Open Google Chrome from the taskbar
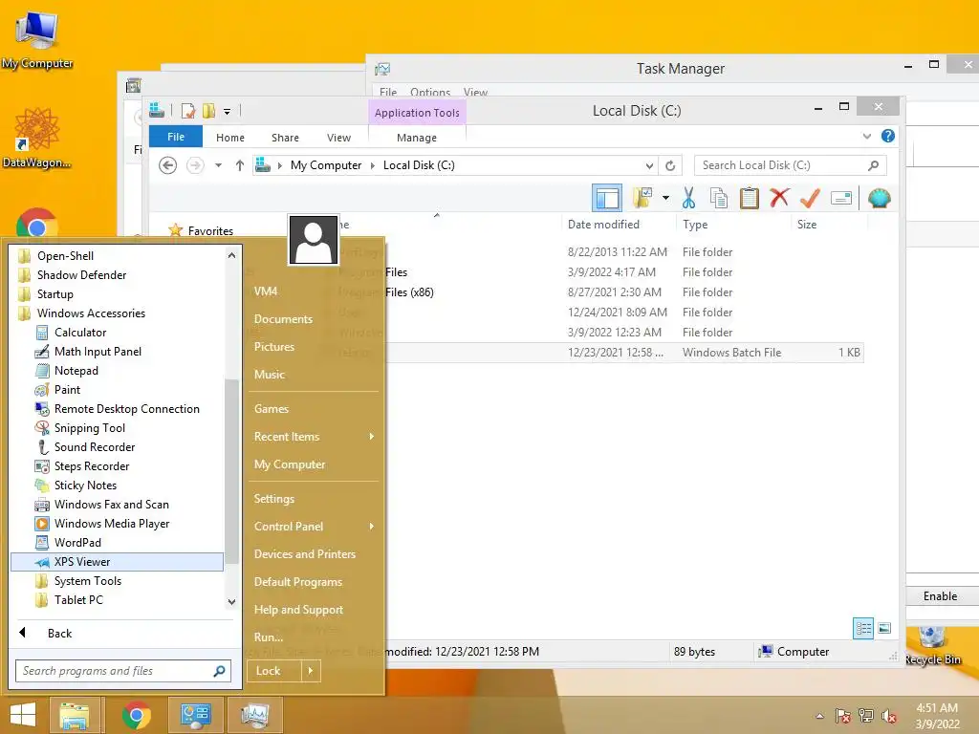Image resolution: width=979 pixels, height=734 pixels. (x=137, y=715)
